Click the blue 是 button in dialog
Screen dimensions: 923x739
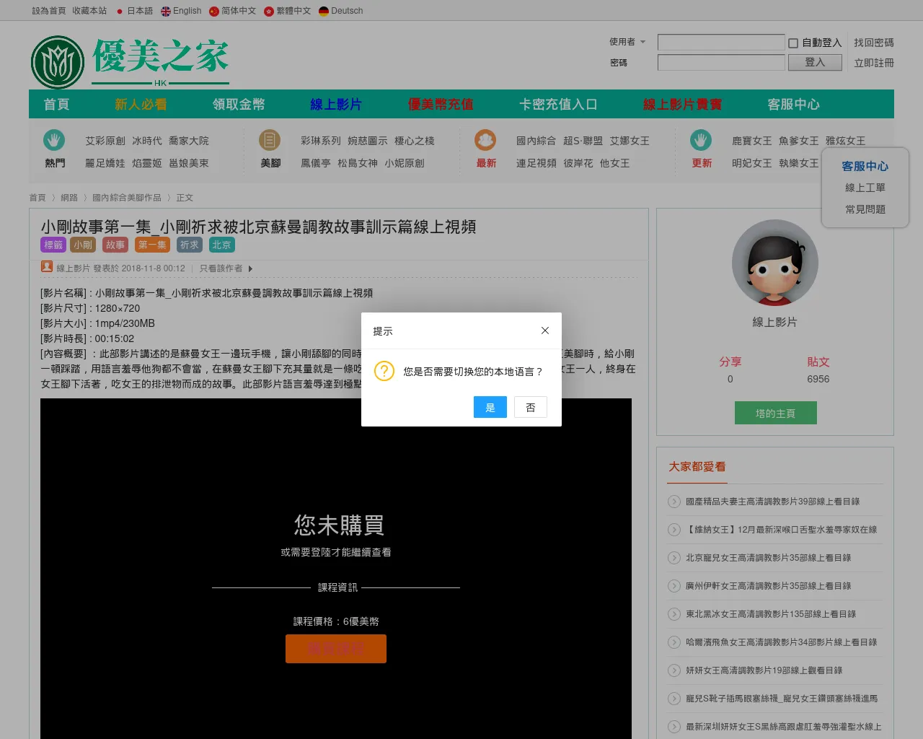[x=490, y=407]
